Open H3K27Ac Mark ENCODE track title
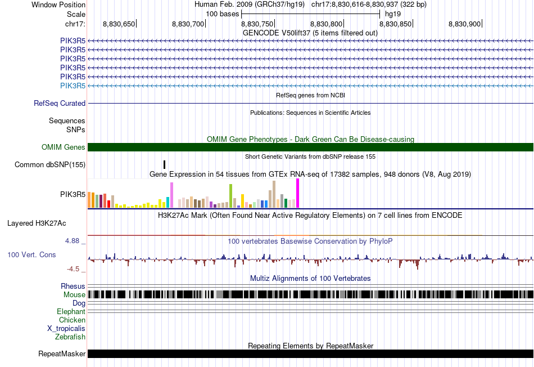This screenshot has width=534, height=367. (310, 215)
